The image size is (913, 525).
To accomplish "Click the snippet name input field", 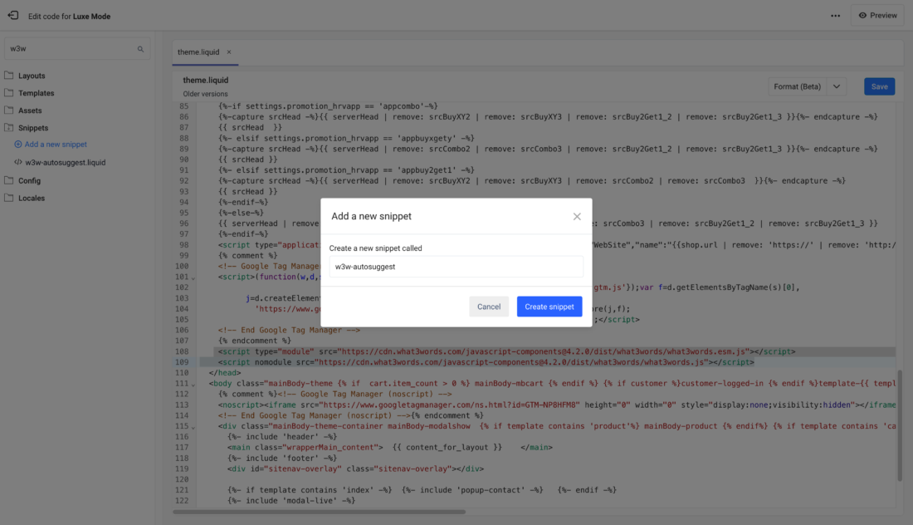I will click(456, 267).
